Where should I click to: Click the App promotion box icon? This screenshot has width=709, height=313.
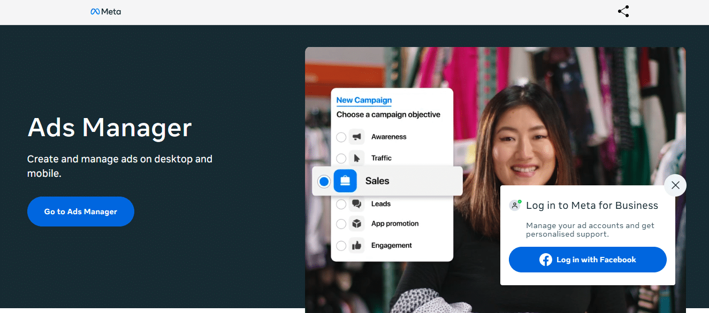(x=356, y=224)
